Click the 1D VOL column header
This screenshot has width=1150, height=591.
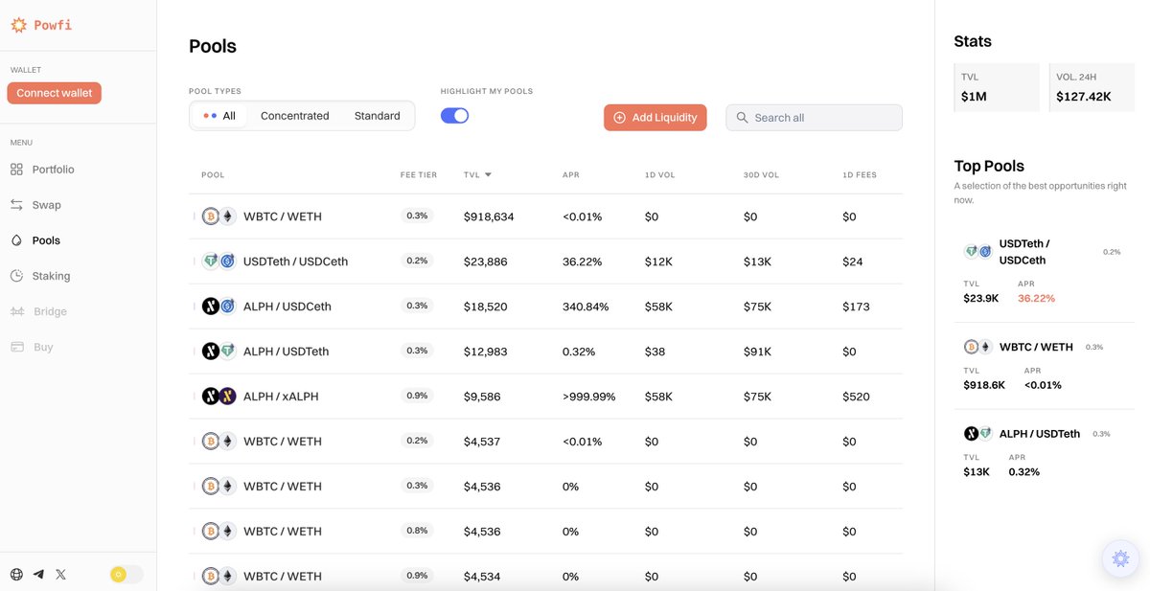[x=659, y=175]
